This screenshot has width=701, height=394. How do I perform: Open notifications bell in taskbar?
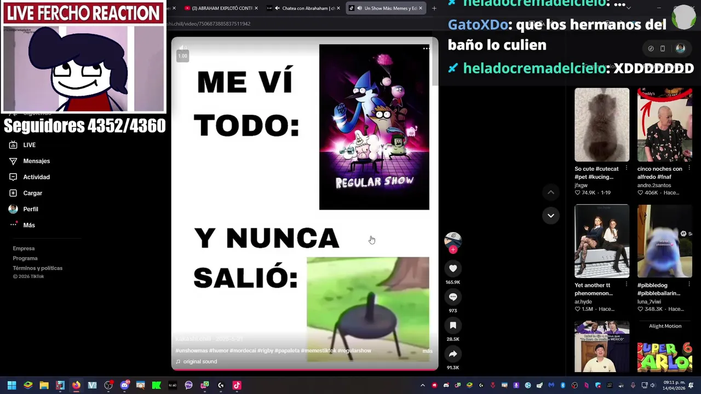pos(691,385)
